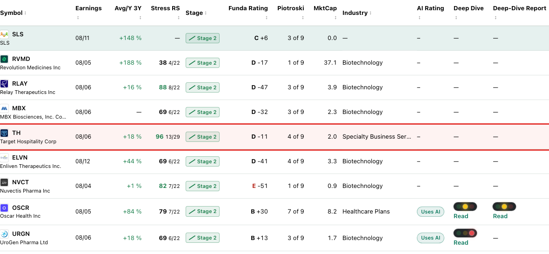Click OSCR Deep Dive traffic light icon
Viewport: 549px width, 254px height.
point(465,207)
